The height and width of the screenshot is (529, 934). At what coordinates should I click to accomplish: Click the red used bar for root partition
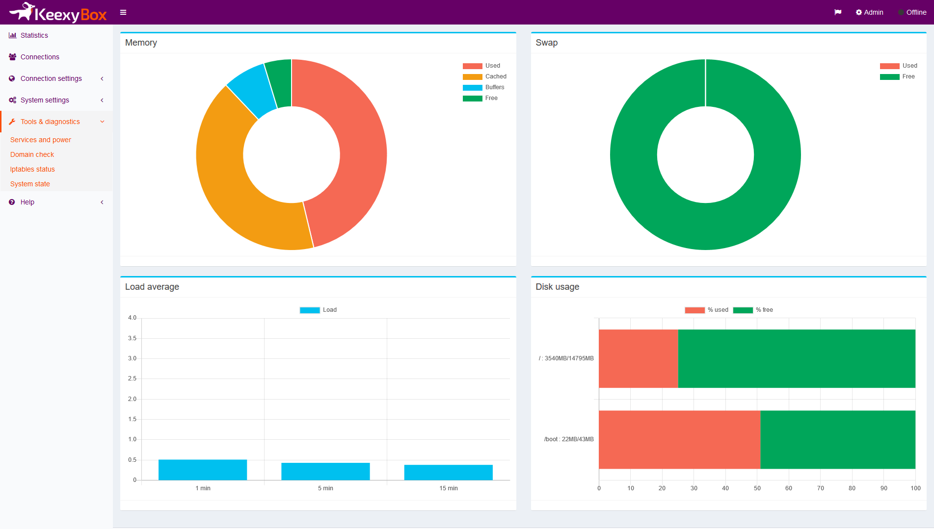tap(638, 358)
